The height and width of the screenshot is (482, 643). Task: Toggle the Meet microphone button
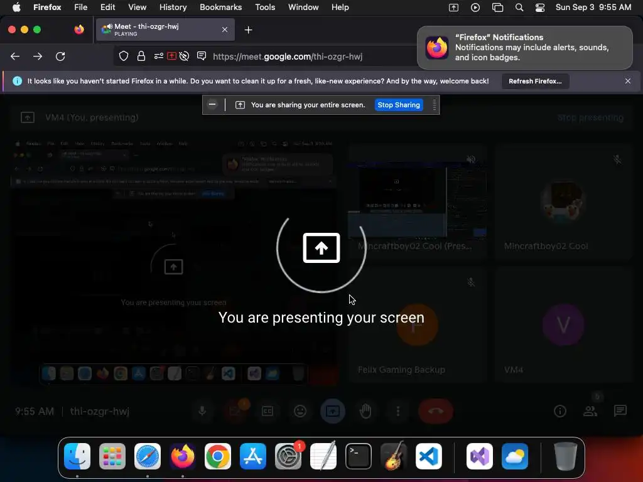(202, 410)
